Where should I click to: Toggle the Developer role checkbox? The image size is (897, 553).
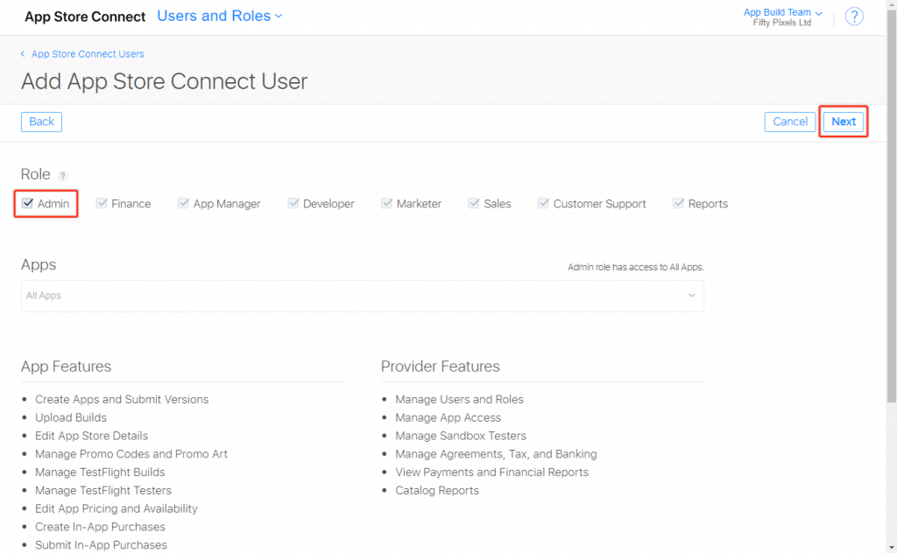[x=293, y=203]
